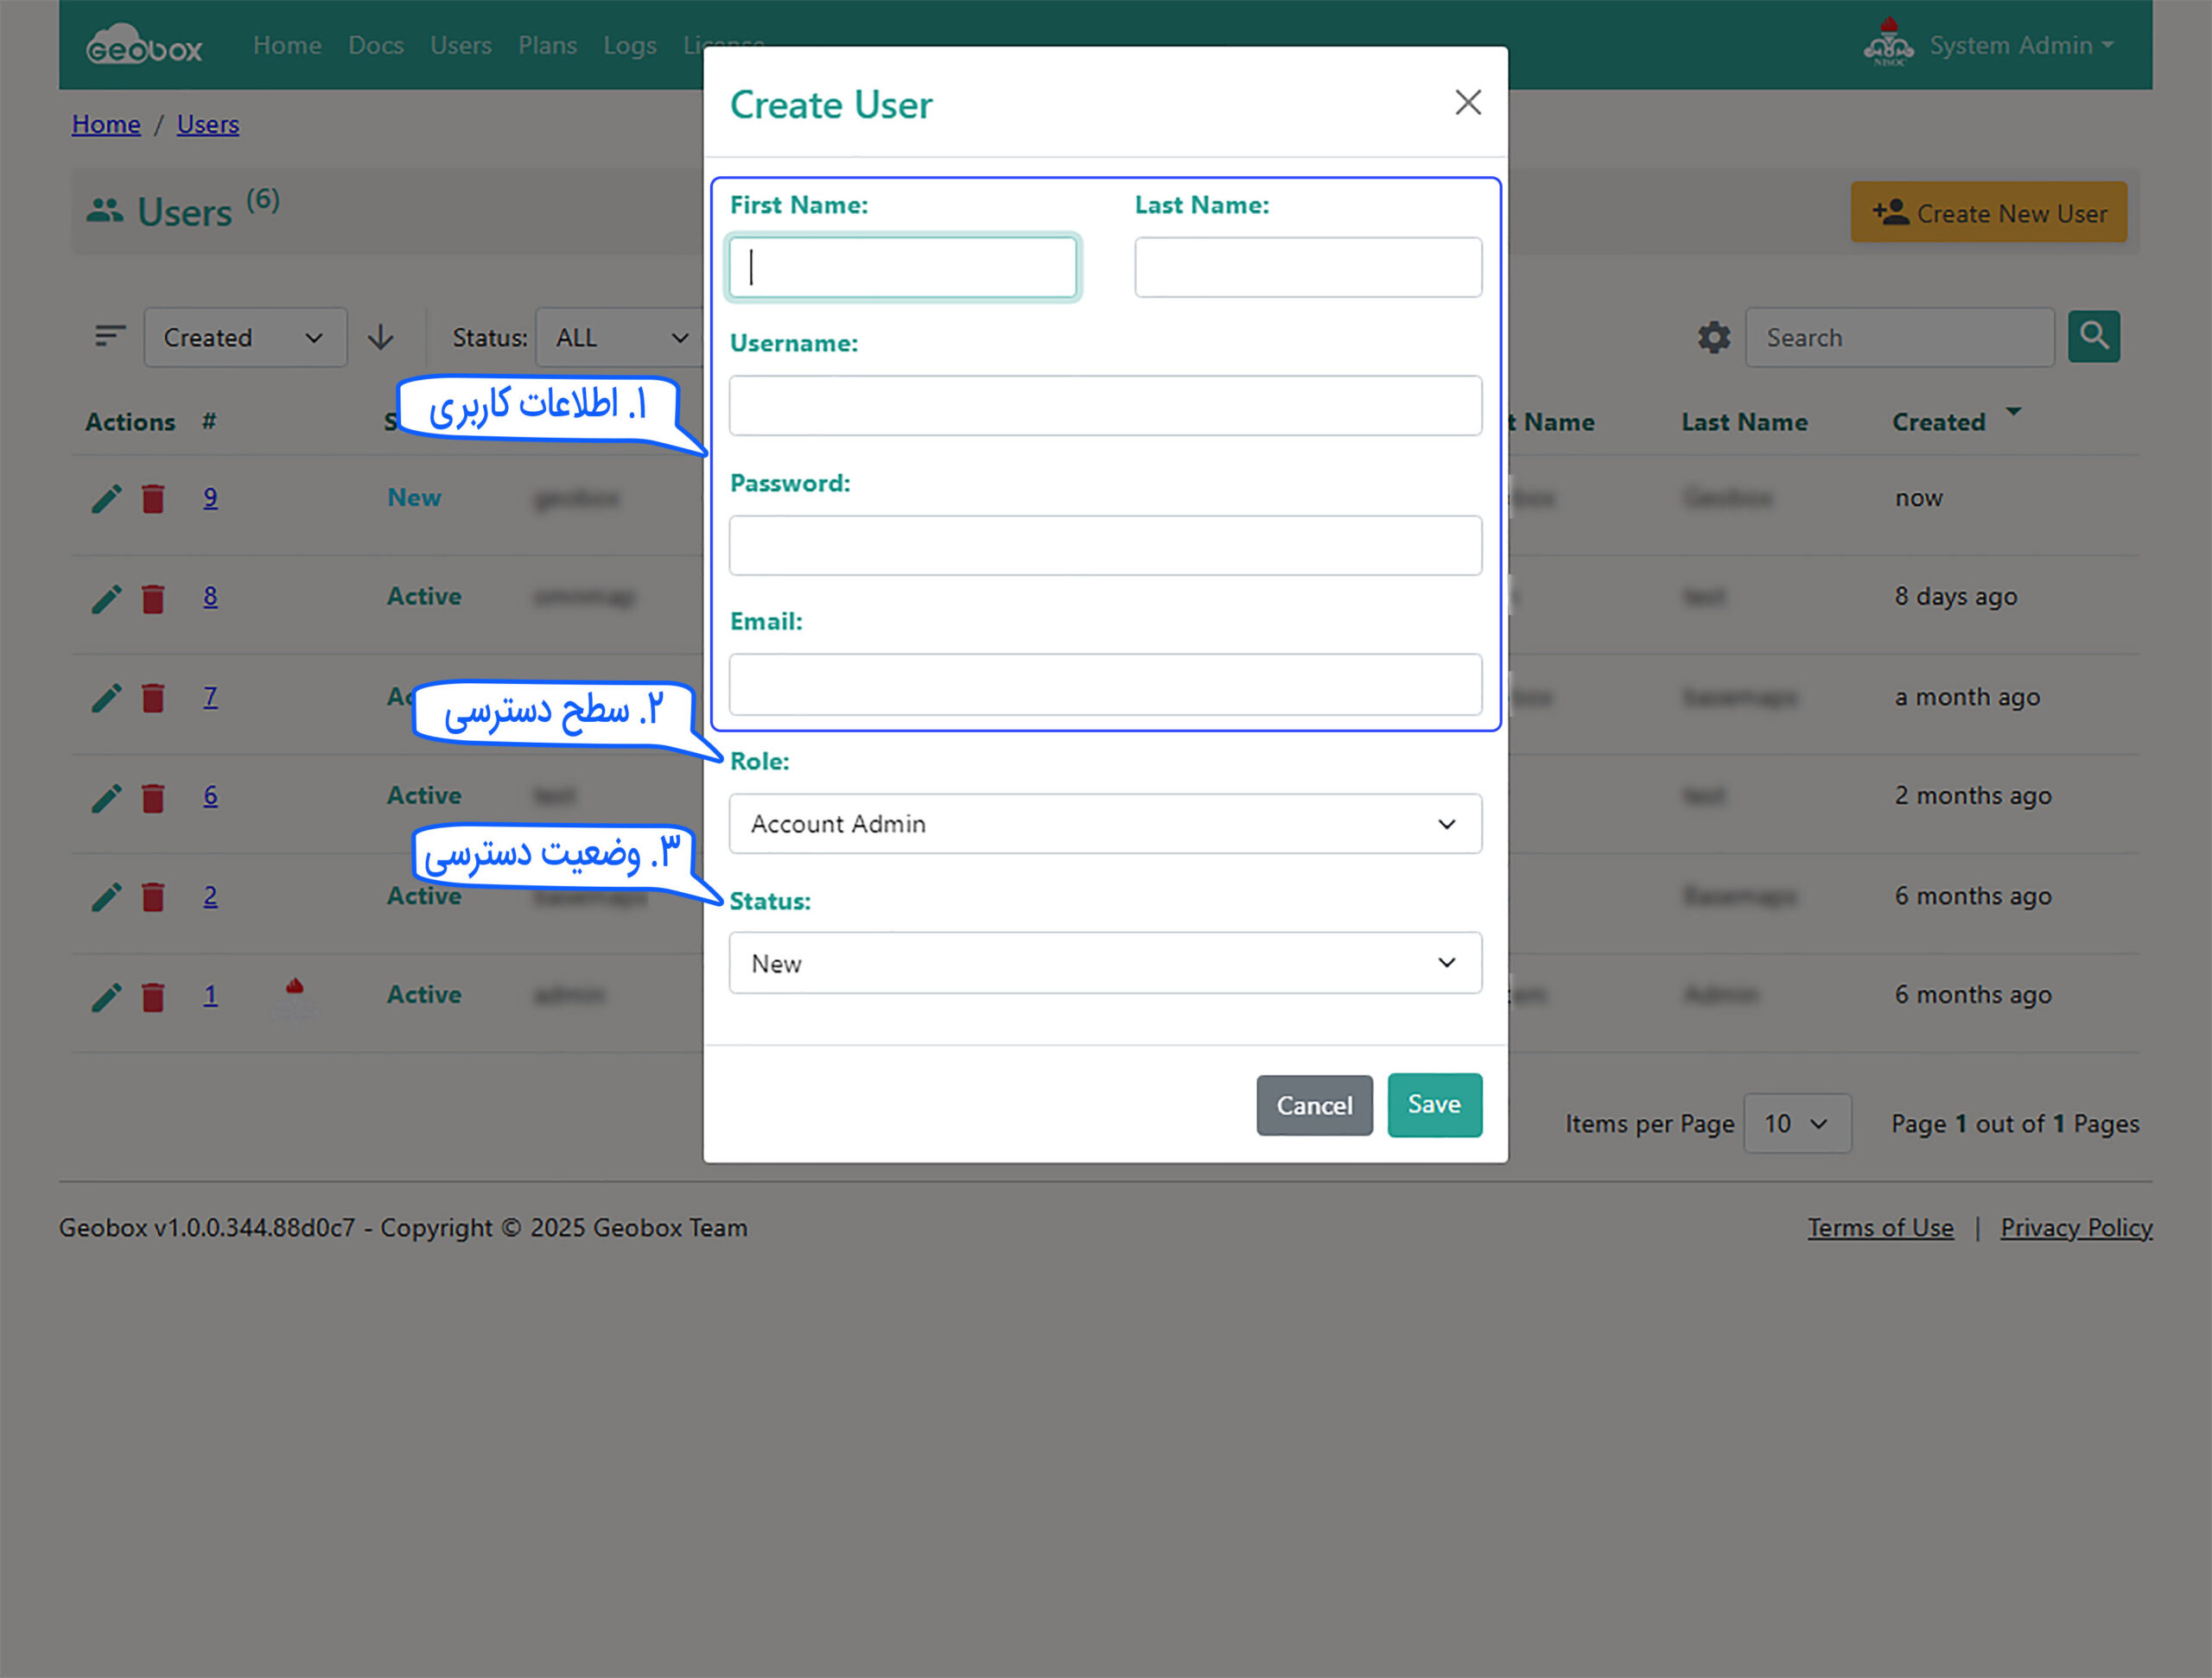The height and width of the screenshot is (1678, 2212).
Task: Click the edit pencil icon for user 1
Action: [x=106, y=997]
